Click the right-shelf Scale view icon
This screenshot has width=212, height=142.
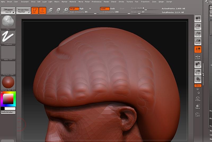point(198,72)
